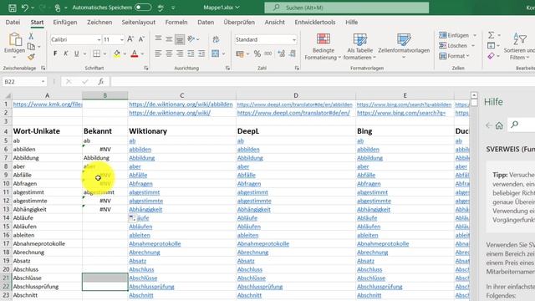Click the text orientation icon

click(191, 39)
